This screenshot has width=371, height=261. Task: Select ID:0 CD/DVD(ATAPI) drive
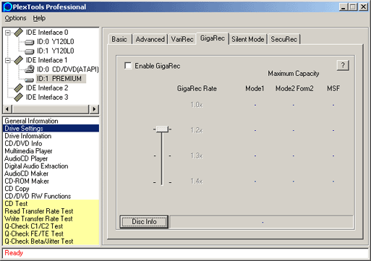tap(68, 69)
